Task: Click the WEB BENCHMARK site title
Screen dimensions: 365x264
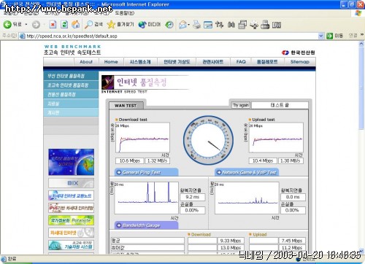Action: point(72,47)
